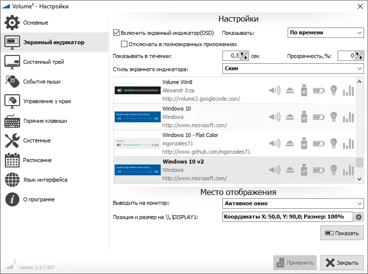Click the gear icon beside the position field
Screen dimensions: 368x274
(x=358, y=217)
